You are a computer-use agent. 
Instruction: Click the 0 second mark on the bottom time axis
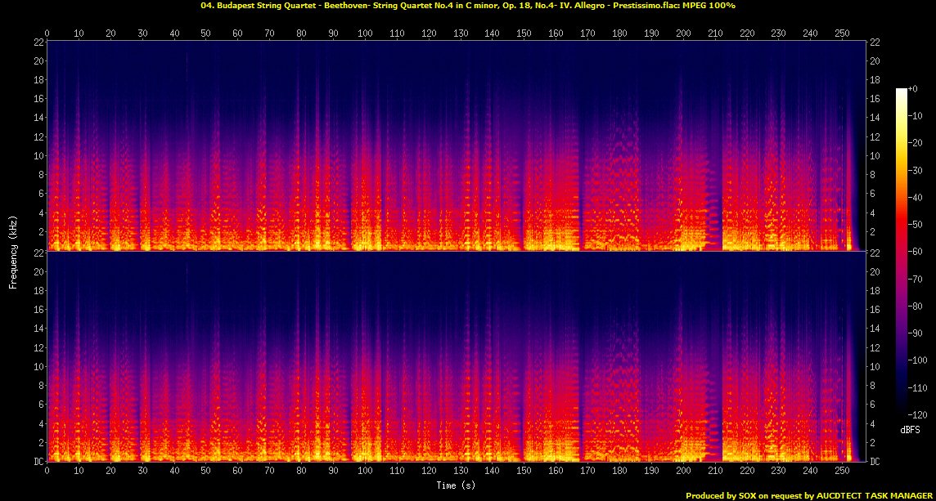[x=47, y=471]
